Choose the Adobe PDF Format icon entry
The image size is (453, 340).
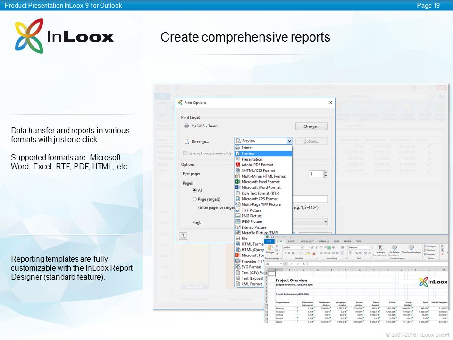click(x=238, y=165)
